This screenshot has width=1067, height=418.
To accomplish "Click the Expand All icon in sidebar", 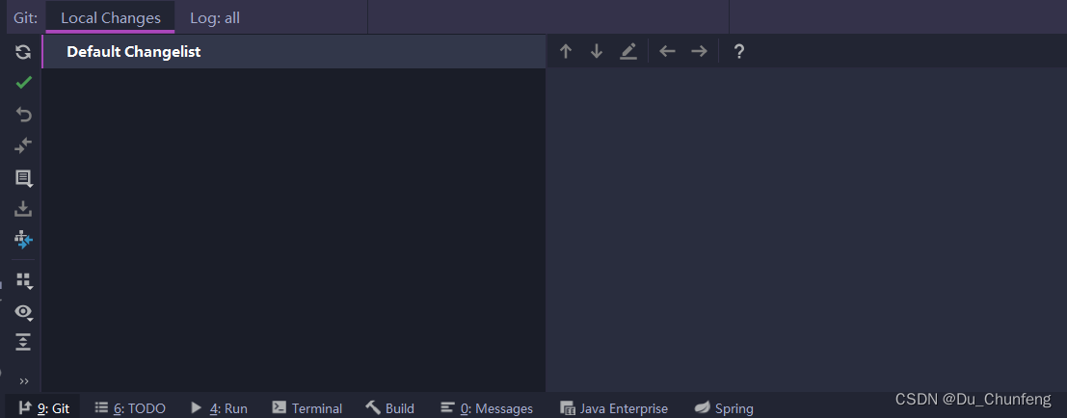I will coord(23,342).
